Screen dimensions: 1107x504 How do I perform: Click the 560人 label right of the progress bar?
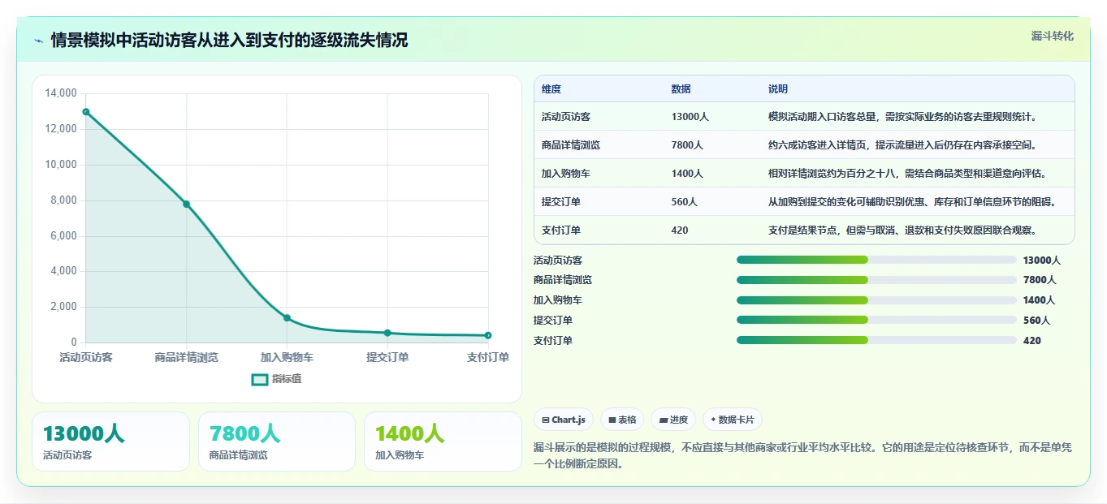[x=1036, y=321]
